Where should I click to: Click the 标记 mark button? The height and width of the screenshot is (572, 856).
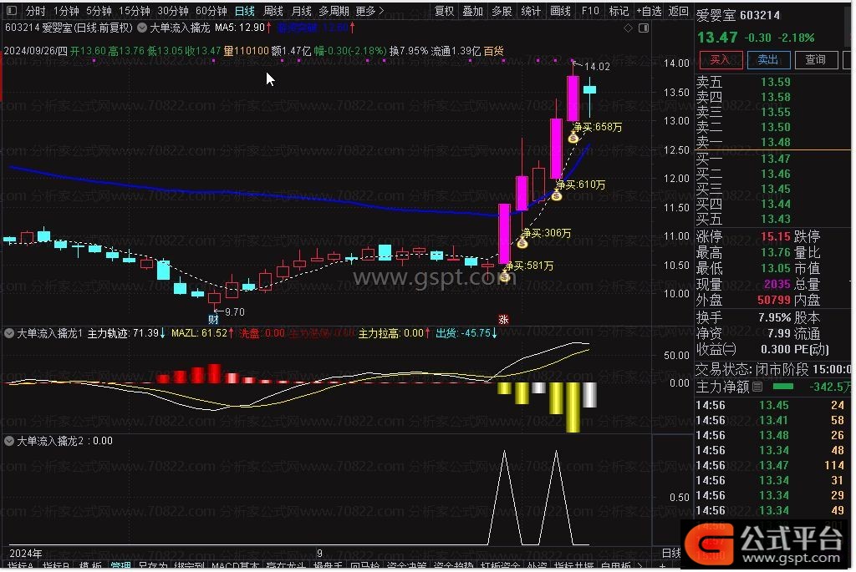pyautogui.click(x=619, y=11)
